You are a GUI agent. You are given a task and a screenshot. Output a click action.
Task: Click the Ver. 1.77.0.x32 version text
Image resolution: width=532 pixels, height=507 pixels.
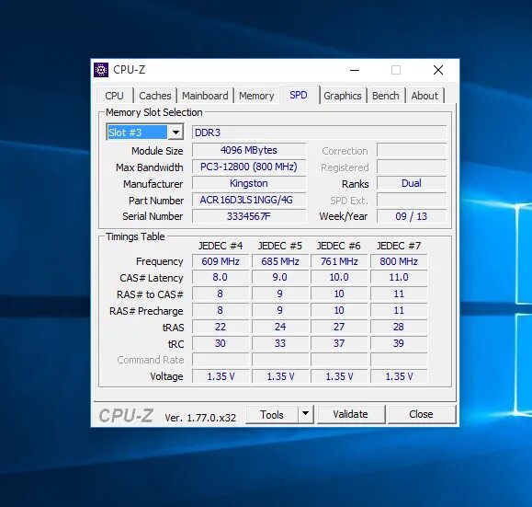click(200, 418)
